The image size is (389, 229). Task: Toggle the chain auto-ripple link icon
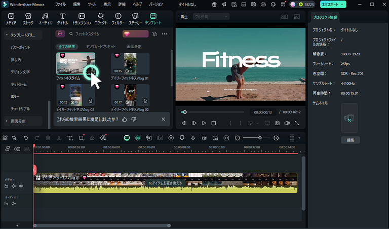pos(17,149)
